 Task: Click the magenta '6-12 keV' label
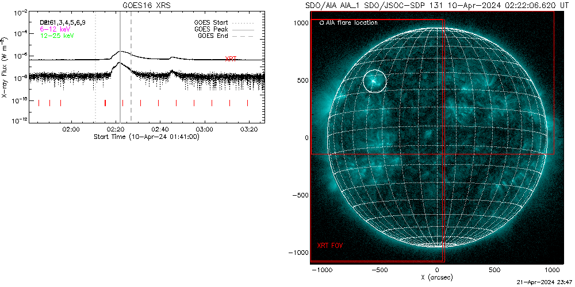point(55,29)
